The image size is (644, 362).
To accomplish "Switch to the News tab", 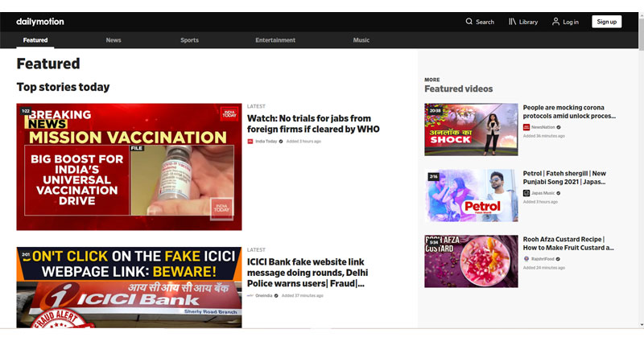I will point(114,40).
